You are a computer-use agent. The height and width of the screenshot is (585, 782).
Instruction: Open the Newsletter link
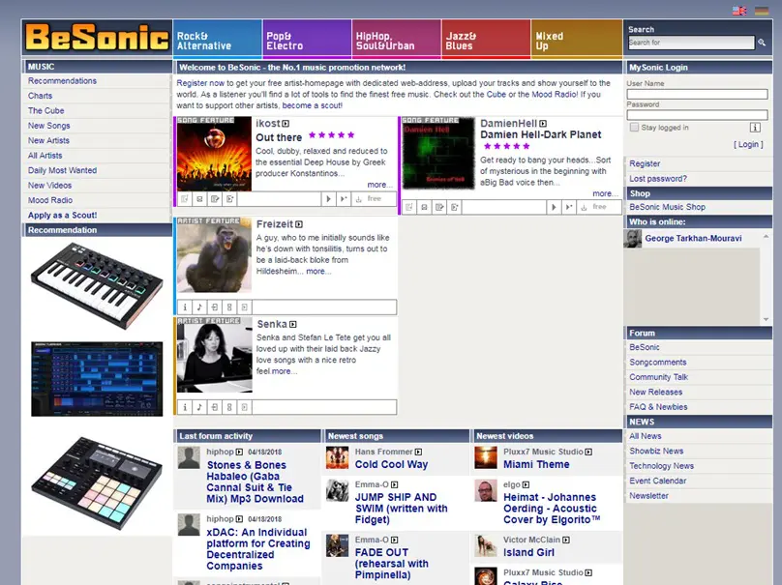(648, 496)
